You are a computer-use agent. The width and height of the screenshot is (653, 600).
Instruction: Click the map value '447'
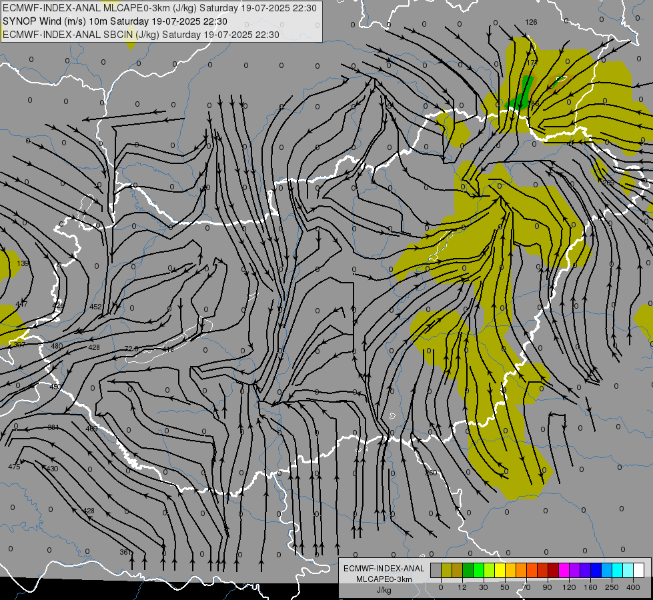21,305
